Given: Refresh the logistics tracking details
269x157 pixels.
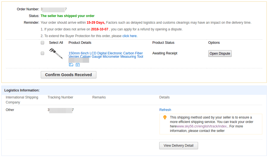Looking at the screenshot, I should (165, 110).
